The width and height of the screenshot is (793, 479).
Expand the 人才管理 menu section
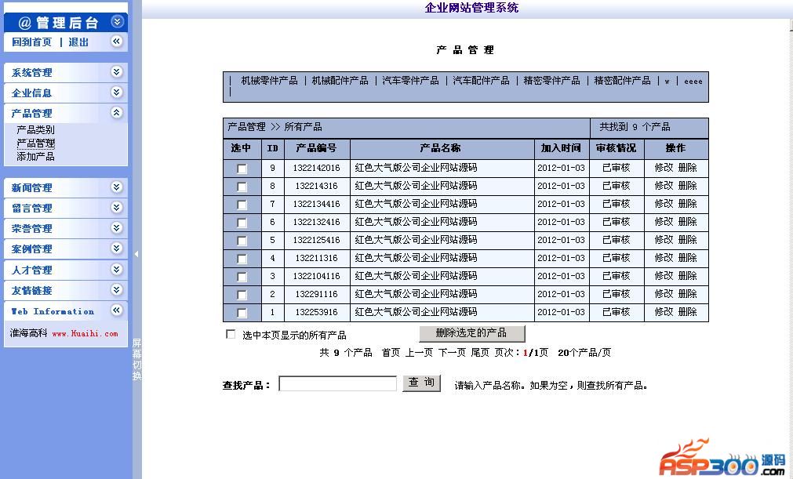[117, 270]
